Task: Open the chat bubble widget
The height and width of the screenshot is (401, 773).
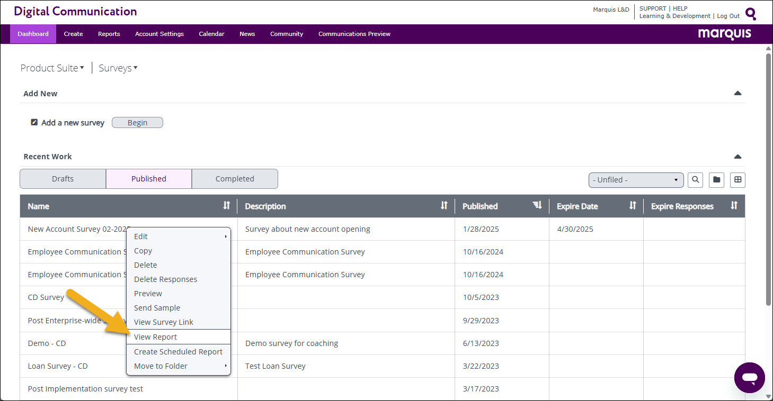Action: [x=749, y=378]
